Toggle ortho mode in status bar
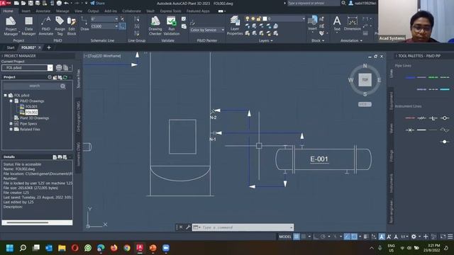 point(316,237)
